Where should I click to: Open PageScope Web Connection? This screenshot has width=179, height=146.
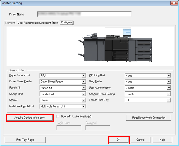(x=149, y=118)
